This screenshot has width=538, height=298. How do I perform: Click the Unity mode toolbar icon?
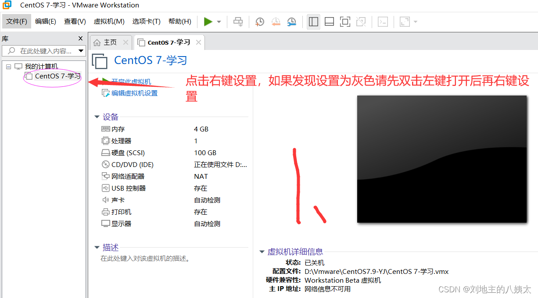click(361, 21)
